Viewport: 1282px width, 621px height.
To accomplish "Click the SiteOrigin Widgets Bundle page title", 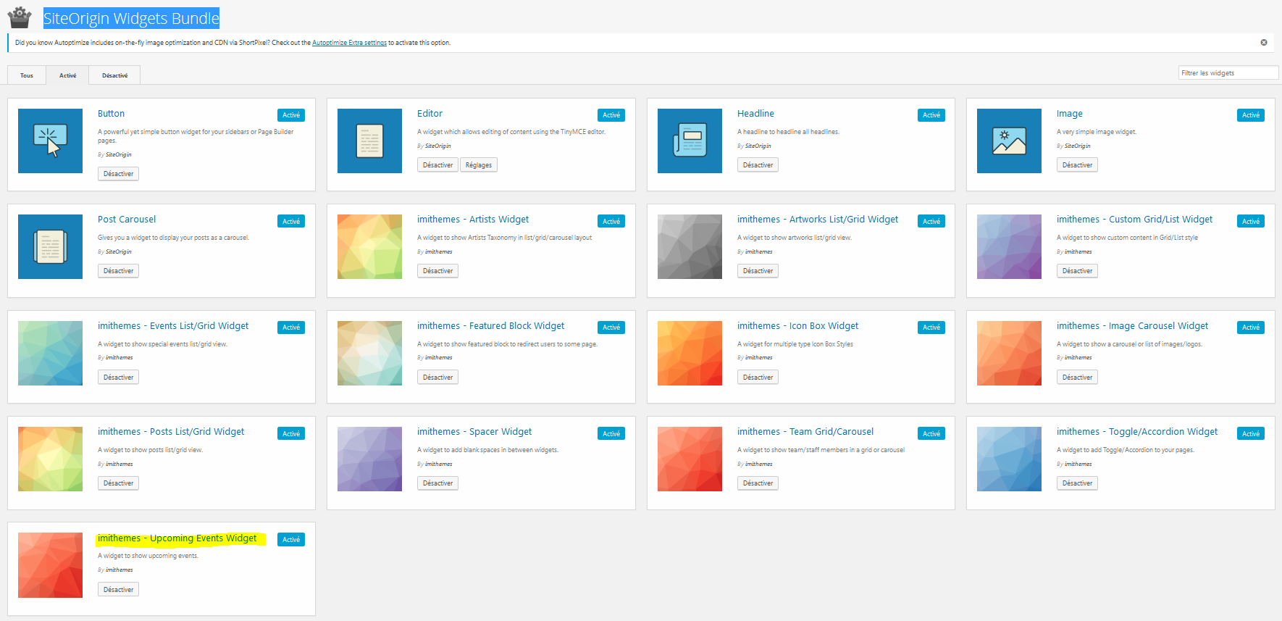I will click(131, 18).
